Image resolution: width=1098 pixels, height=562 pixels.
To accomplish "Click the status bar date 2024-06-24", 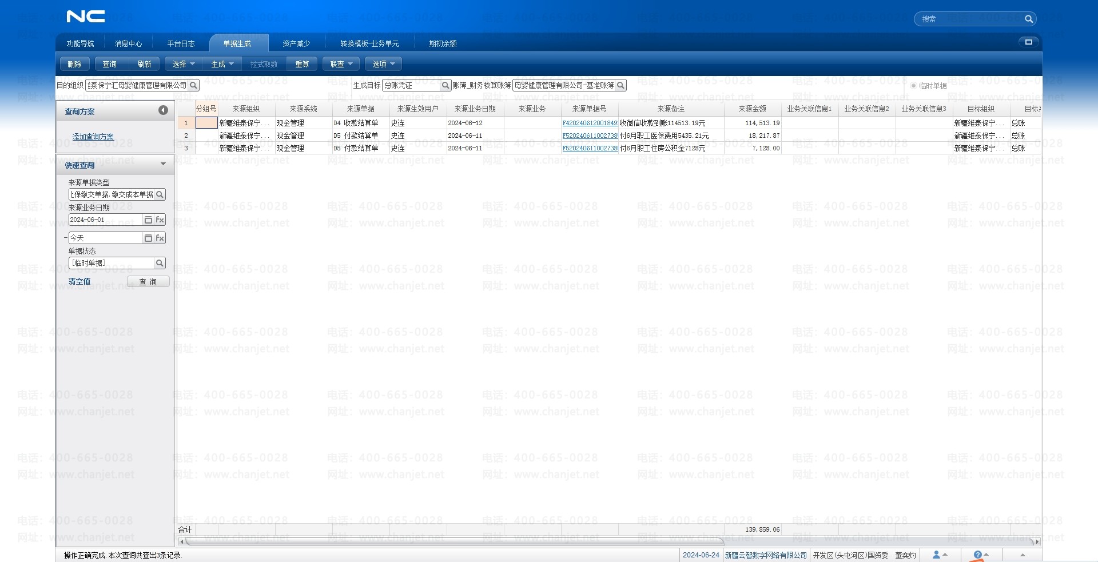I will [701, 555].
